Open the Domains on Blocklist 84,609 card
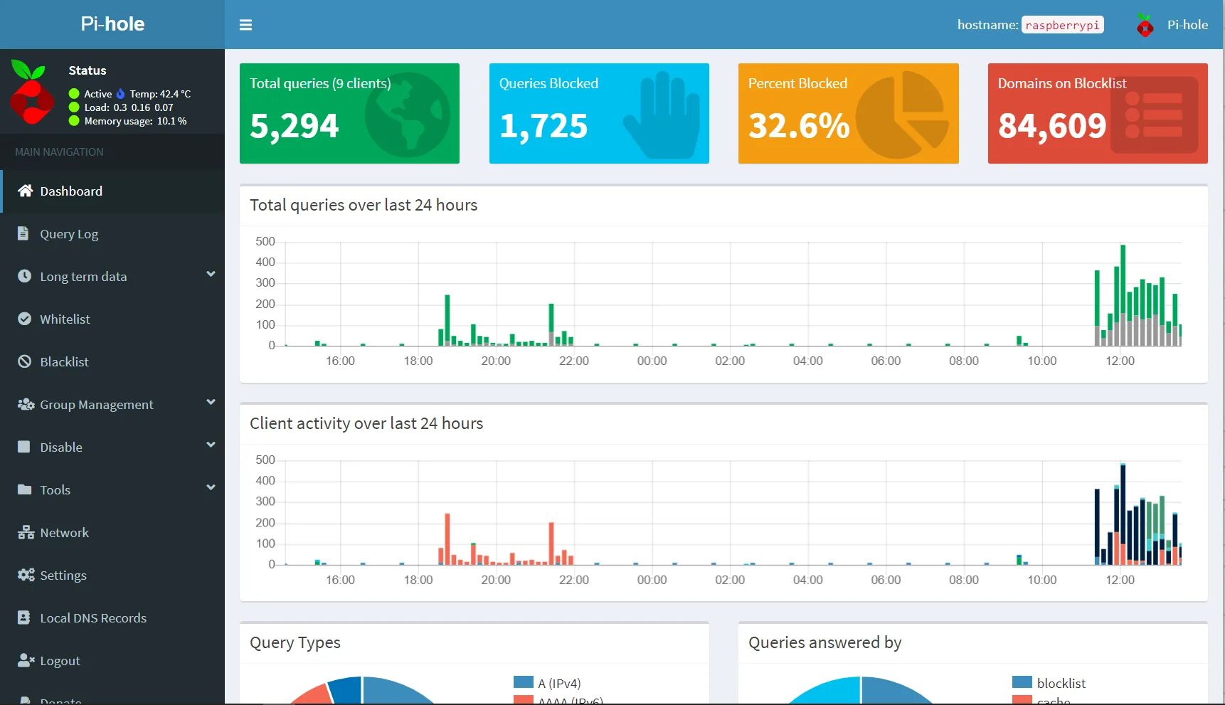1225x705 pixels. pyautogui.click(x=1098, y=113)
